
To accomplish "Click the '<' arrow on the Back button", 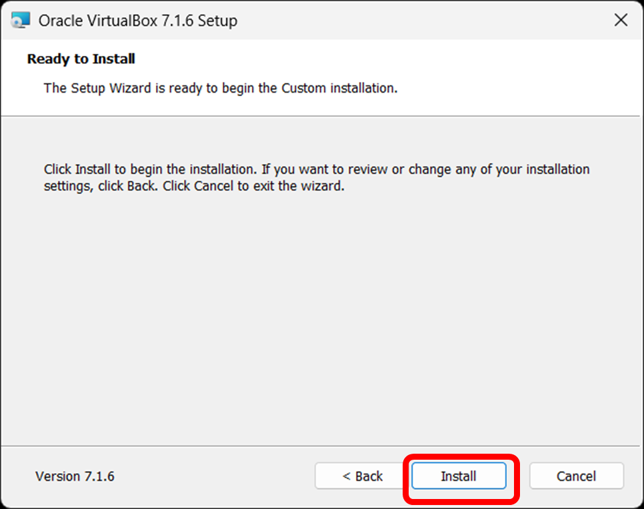I will [346, 476].
